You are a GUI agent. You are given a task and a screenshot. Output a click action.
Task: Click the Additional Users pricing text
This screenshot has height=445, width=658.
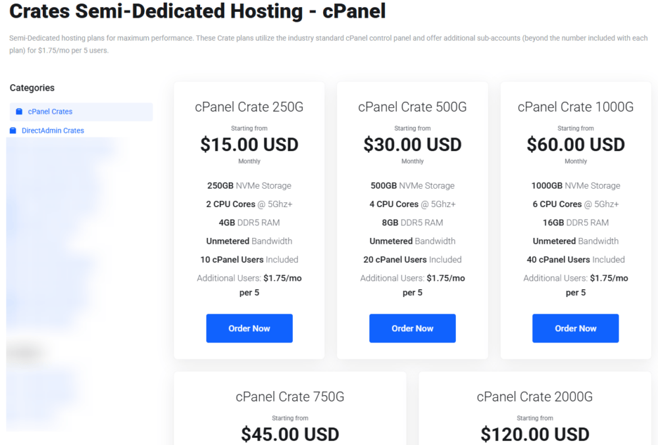point(249,285)
